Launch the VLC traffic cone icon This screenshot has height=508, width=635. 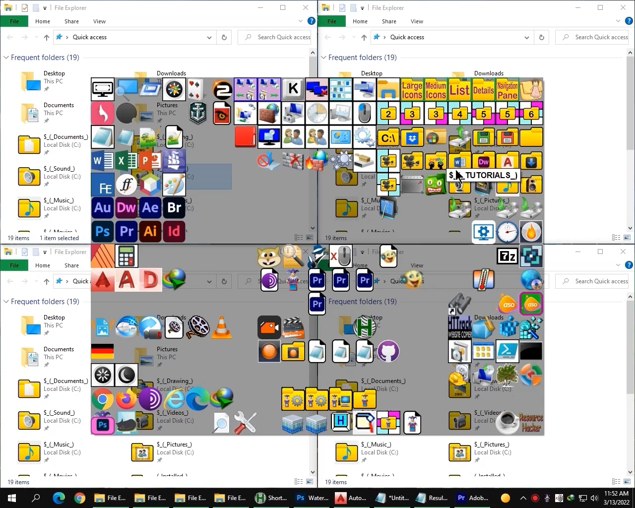click(x=222, y=327)
